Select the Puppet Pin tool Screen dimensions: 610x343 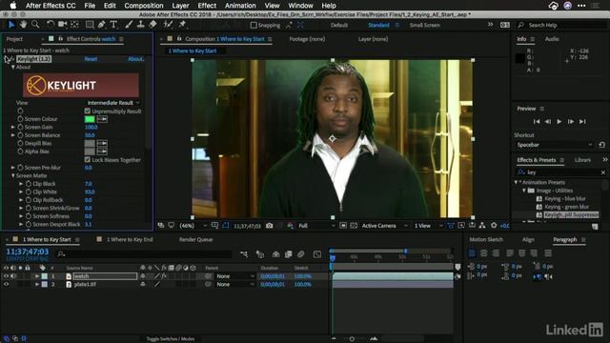pyautogui.click(x=182, y=25)
